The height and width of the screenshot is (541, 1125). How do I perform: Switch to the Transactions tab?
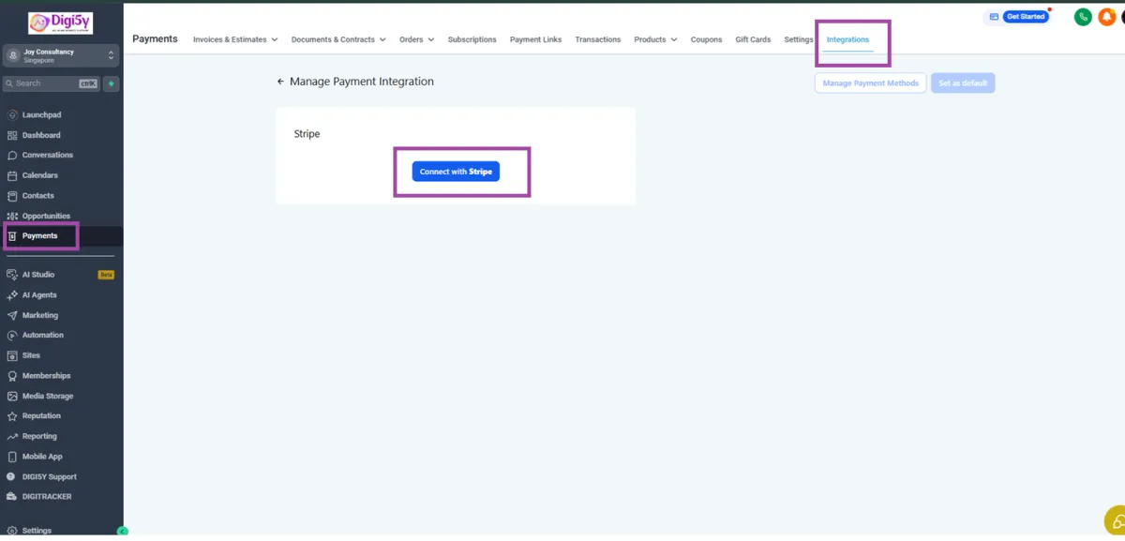pos(598,39)
